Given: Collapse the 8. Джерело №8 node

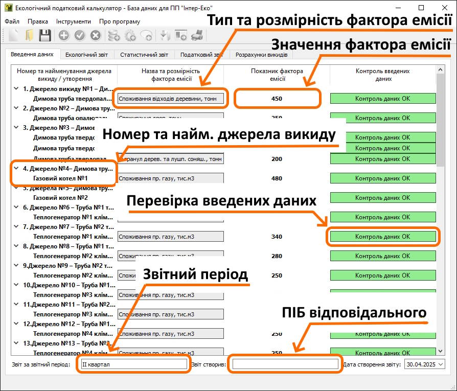Looking at the screenshot, I should pos(16,246).
